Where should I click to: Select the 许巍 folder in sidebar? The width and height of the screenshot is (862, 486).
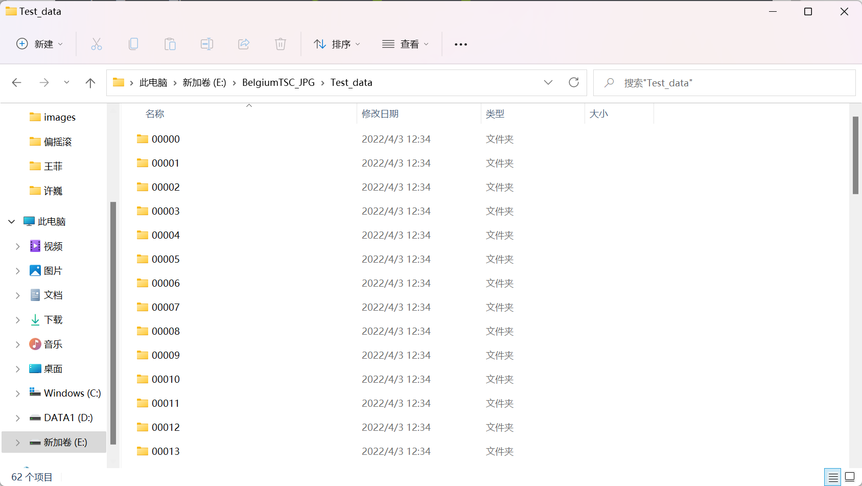46,191
